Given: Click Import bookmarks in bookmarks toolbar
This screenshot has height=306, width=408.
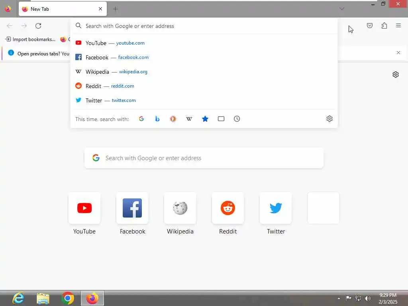Looking at the screenshot, I should 30,39.
